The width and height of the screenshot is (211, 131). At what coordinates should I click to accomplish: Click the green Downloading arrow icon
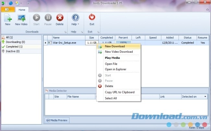coord(3,42)
